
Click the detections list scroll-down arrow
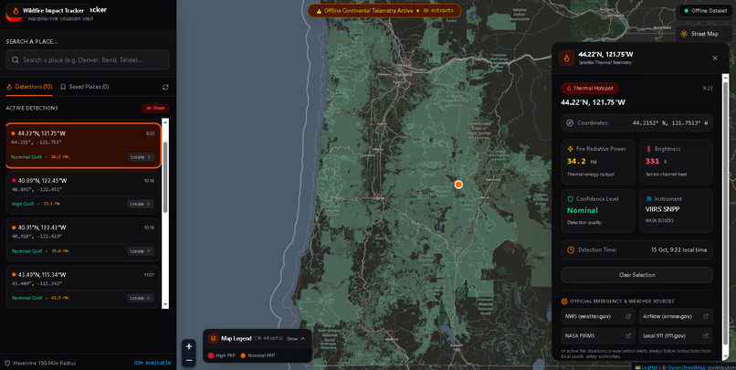(164, 305)
